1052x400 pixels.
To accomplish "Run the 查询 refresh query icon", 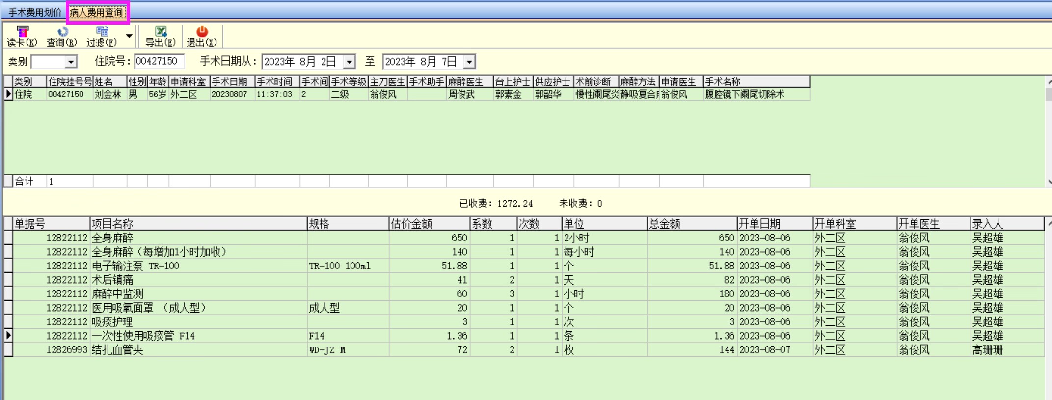I will click(62, 31).
